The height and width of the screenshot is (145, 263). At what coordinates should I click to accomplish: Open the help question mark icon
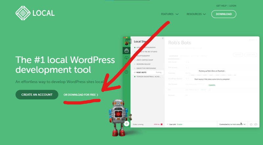point(126,72)
